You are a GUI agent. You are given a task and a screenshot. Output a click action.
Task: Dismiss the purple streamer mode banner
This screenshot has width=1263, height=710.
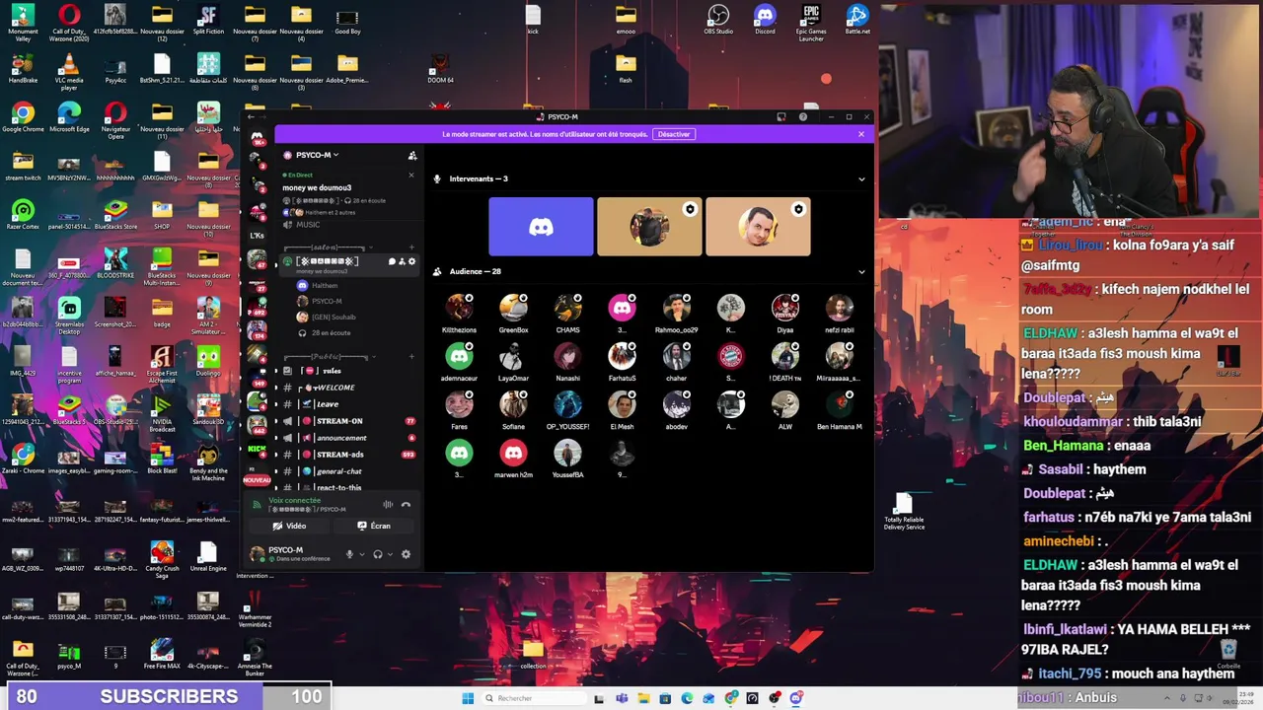point(861,134)
